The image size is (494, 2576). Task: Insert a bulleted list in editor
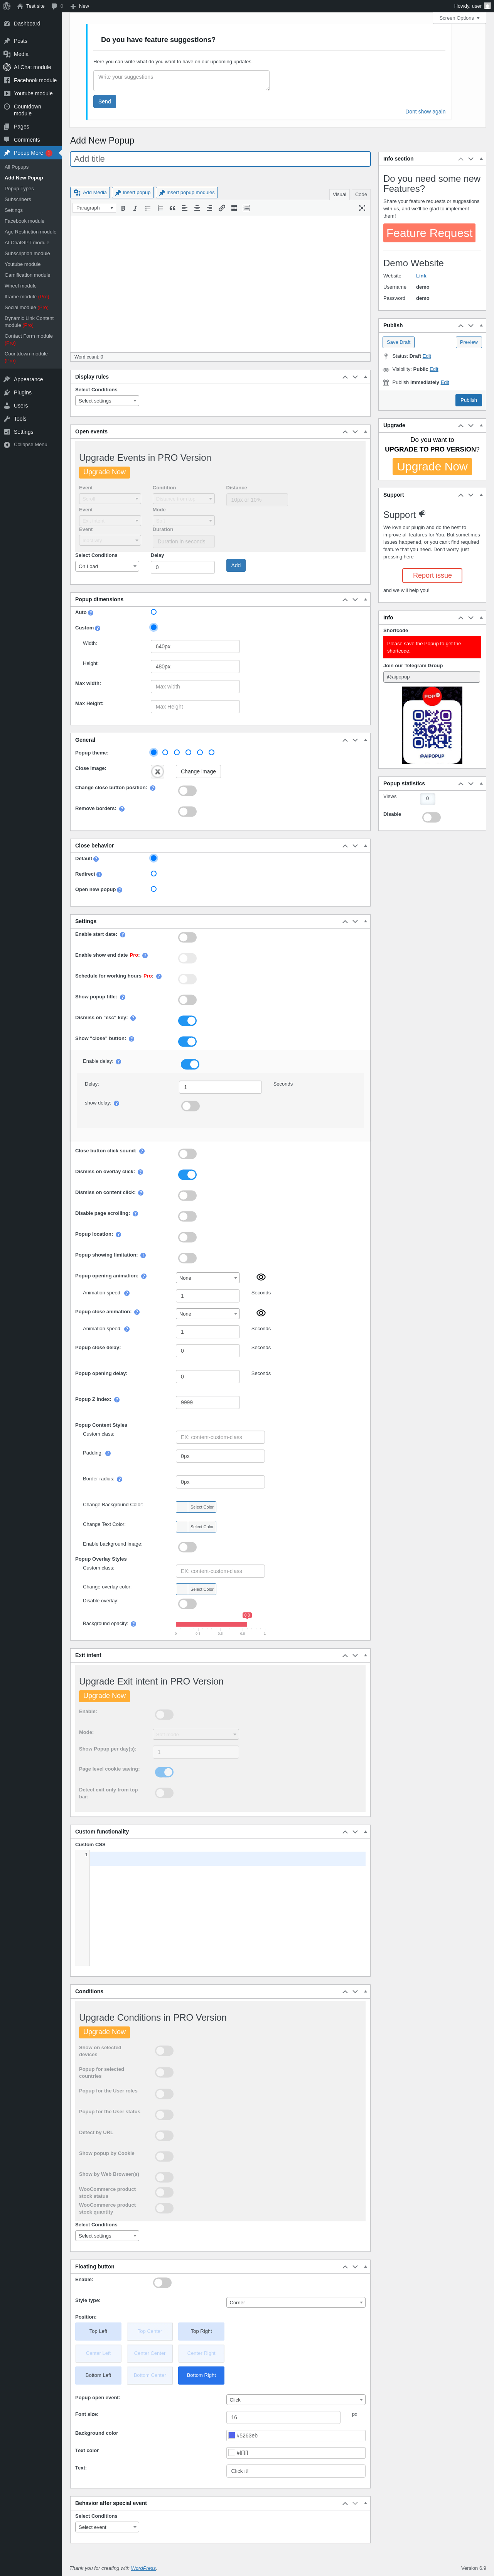click(x=148, y=208)
